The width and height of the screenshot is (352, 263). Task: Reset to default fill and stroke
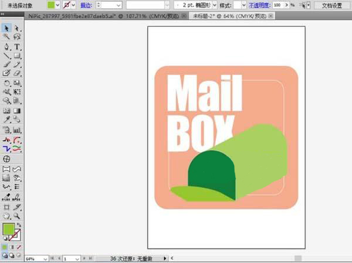(5, 238)
